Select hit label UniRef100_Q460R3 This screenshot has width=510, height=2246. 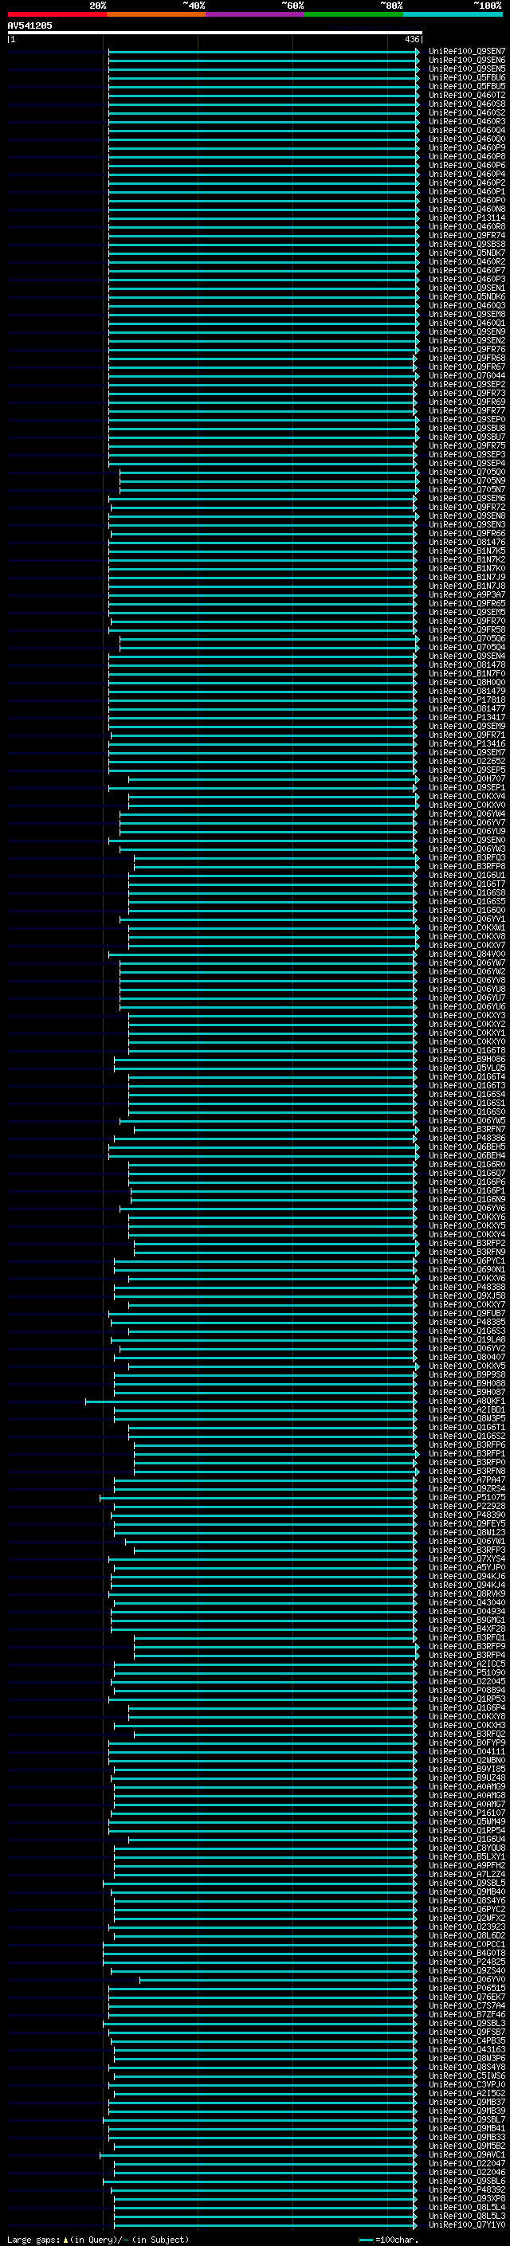coord(466,121)
